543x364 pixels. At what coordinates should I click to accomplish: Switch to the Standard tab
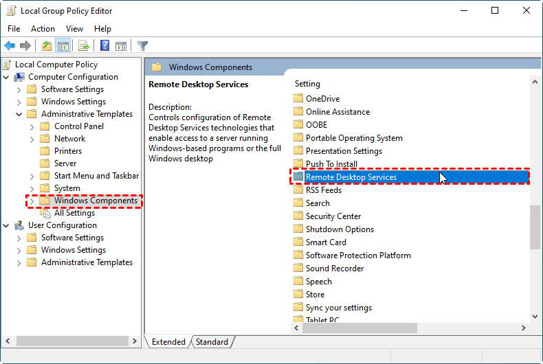(212, 342)
